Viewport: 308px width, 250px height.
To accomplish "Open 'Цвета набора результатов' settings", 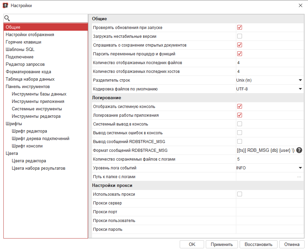I will (x=39, y=168).
